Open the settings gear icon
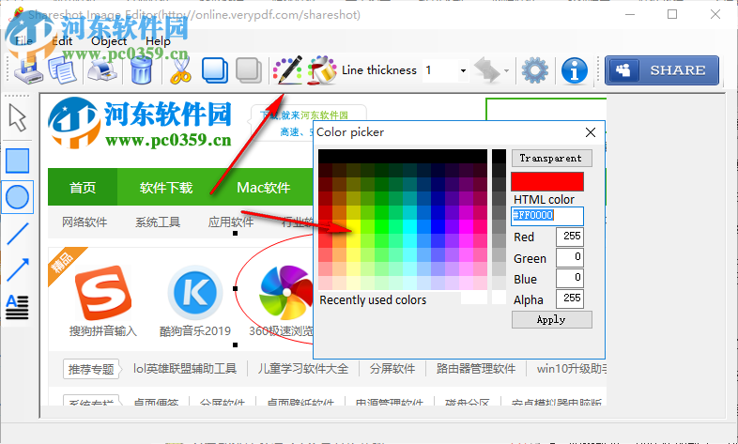738x444 pixels. click(534, 70)
